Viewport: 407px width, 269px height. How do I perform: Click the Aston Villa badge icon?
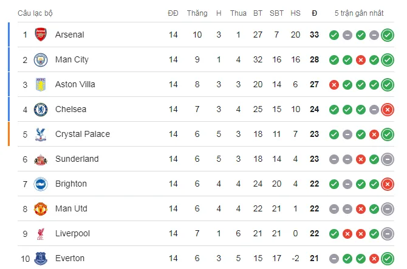pos(41,84)
